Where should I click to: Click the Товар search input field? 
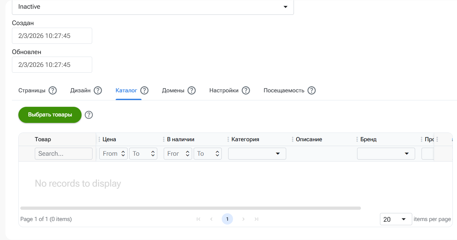click(63, 154)
